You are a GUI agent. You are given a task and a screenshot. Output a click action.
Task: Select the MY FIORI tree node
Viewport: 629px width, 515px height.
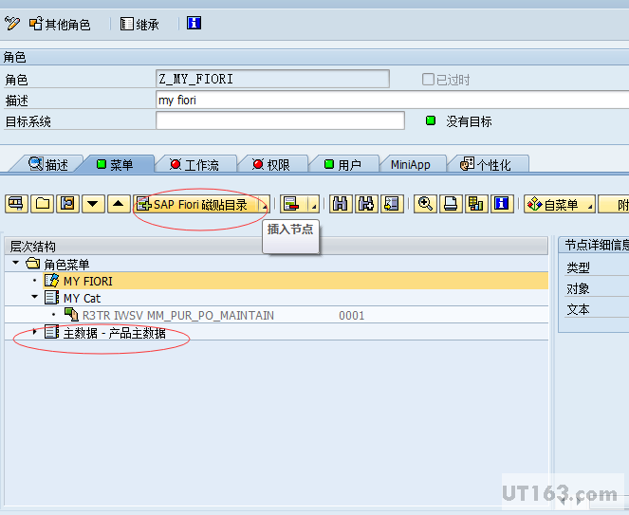[x=88, y=281]
